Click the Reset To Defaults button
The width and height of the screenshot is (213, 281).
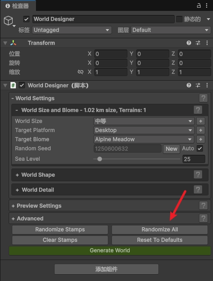(160, 240)
